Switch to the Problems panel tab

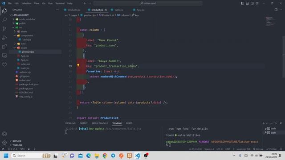[70, 123]
